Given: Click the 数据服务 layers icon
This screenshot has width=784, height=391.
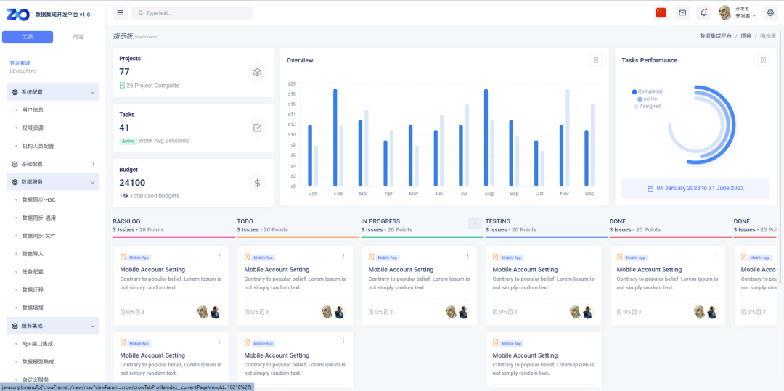Looking at the screenshot, I should 15,182.
